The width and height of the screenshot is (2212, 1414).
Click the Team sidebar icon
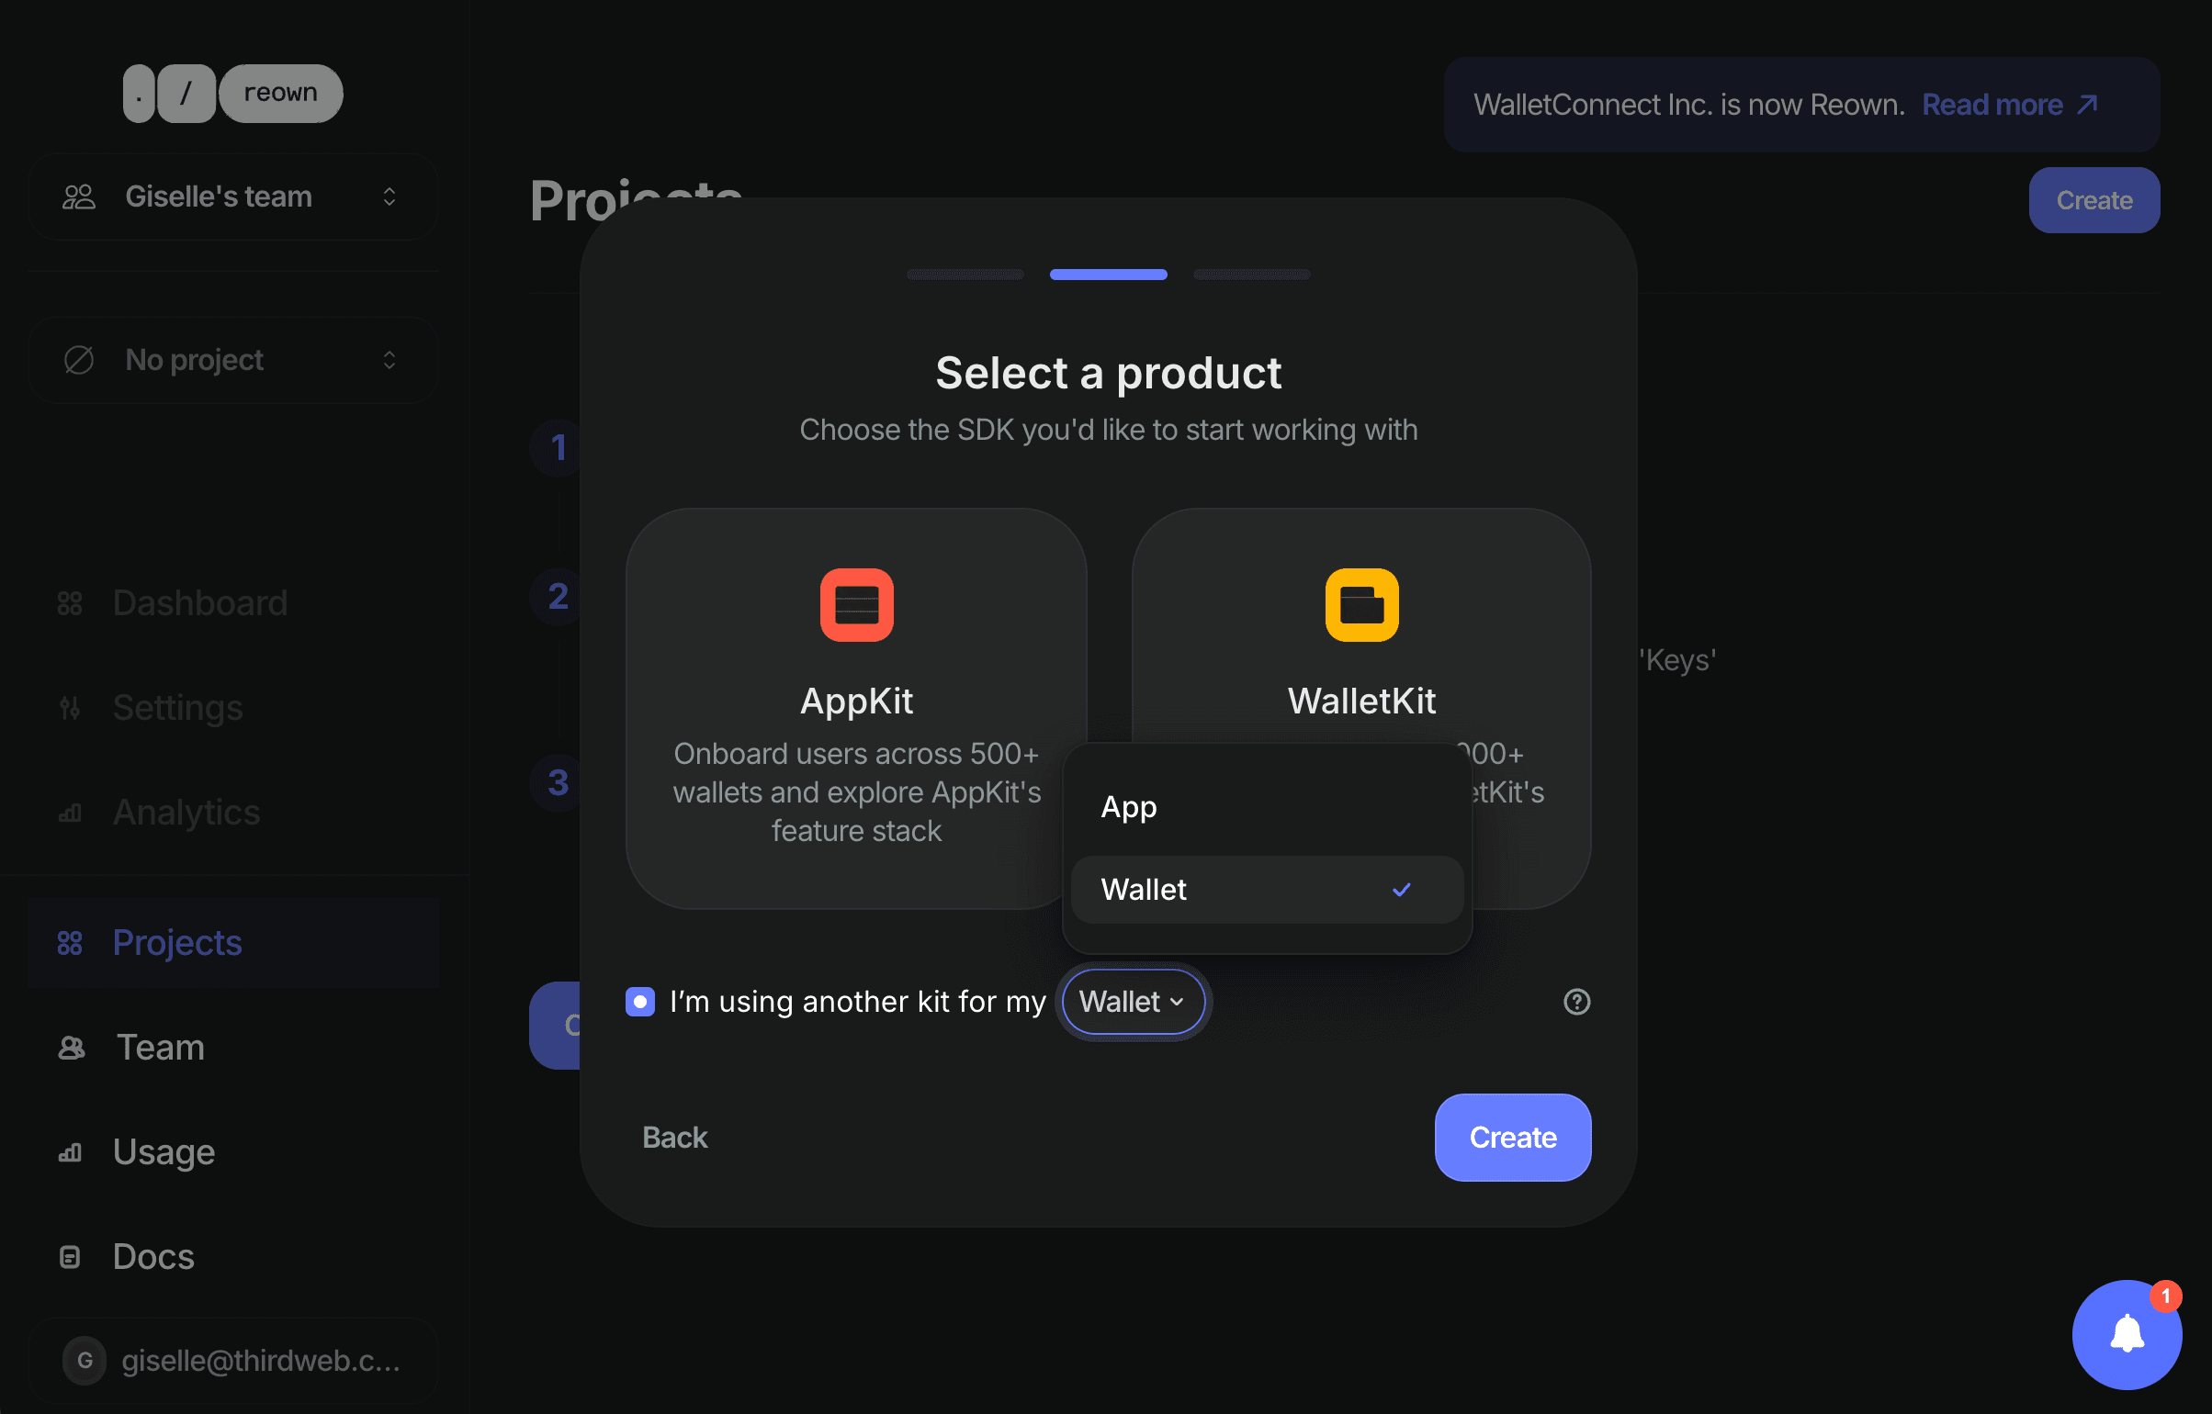(x=72, y=1048)
